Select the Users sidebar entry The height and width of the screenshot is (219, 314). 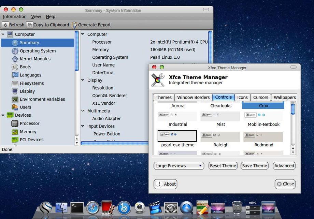[x=25, y=107]
